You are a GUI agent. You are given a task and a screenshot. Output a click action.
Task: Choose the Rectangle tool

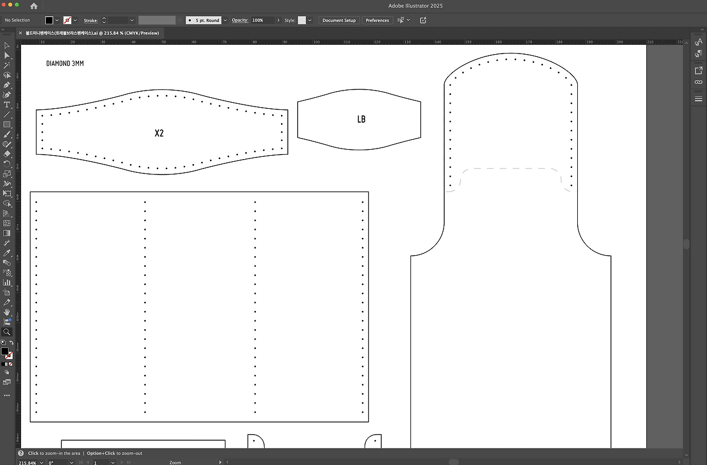point(7,125)
